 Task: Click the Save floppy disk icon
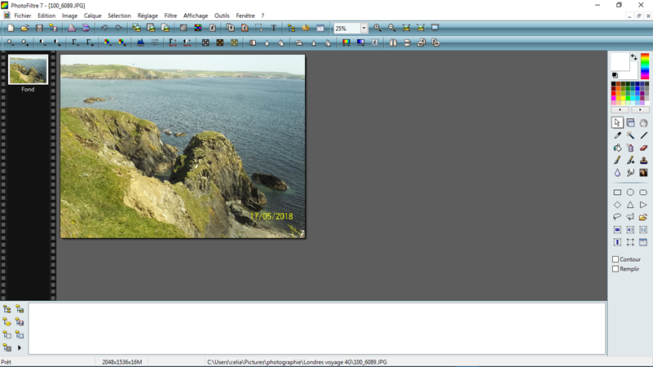click(39, 28)
